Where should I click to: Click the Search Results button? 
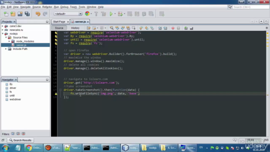pyautogui.click(x=20, y=140)
